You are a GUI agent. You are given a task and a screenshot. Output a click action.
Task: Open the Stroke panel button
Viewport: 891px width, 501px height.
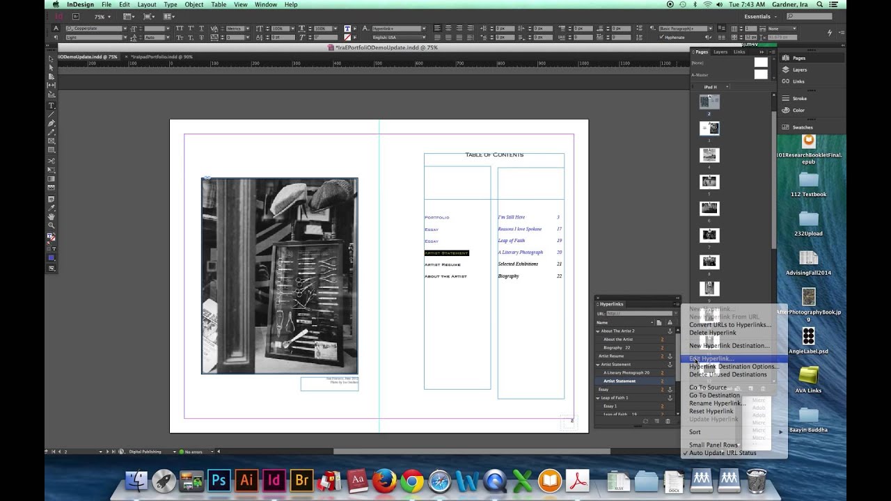point(800,98)
